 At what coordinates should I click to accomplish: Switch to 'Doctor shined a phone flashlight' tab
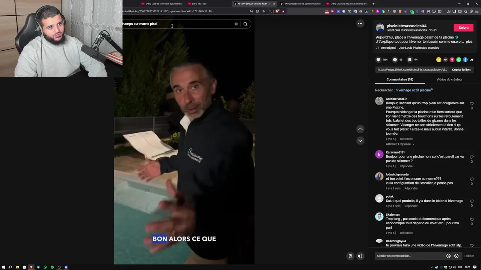coord(301,4)
